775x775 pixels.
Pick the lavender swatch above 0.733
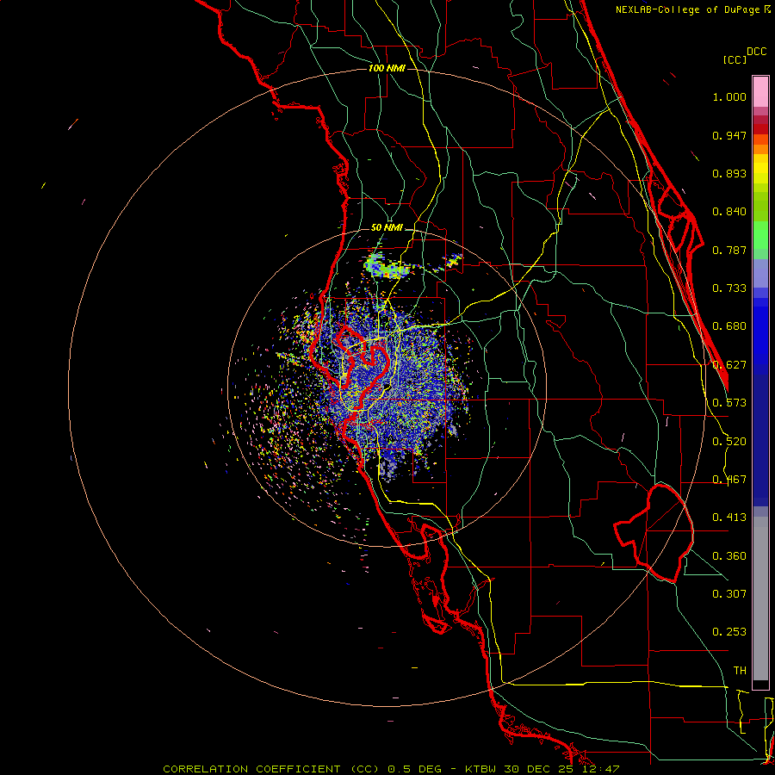click(760, 273)
